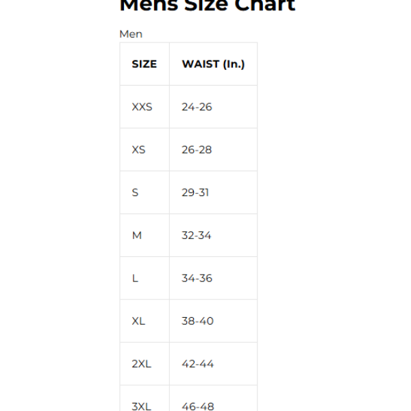411x411 pixels.
Task: Click the 2XL size cell
Action: [x=141, y=364]
